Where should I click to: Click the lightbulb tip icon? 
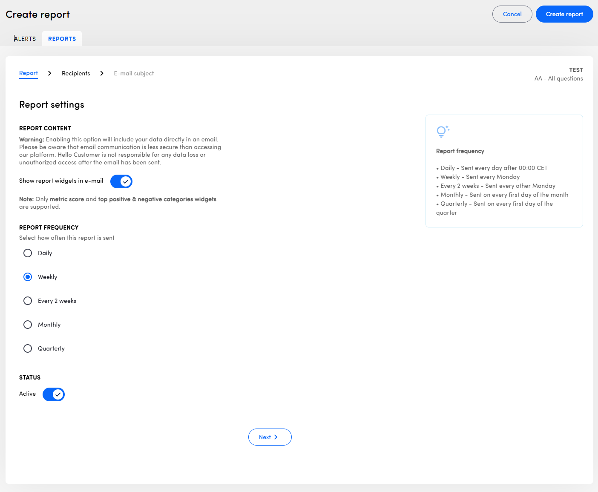tap(443, 131)
